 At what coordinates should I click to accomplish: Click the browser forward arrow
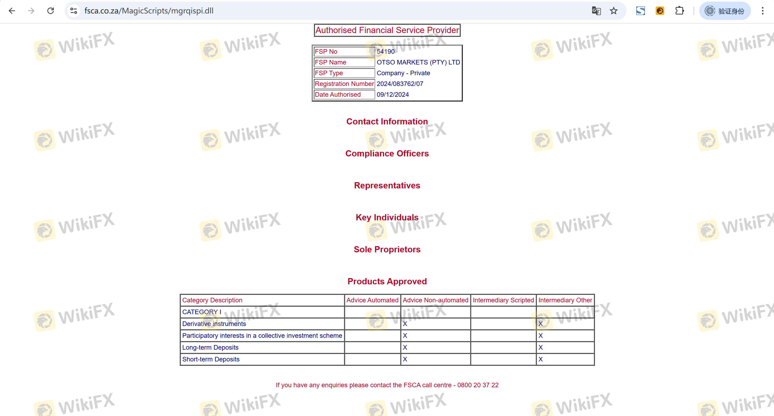tap(31, 11)
